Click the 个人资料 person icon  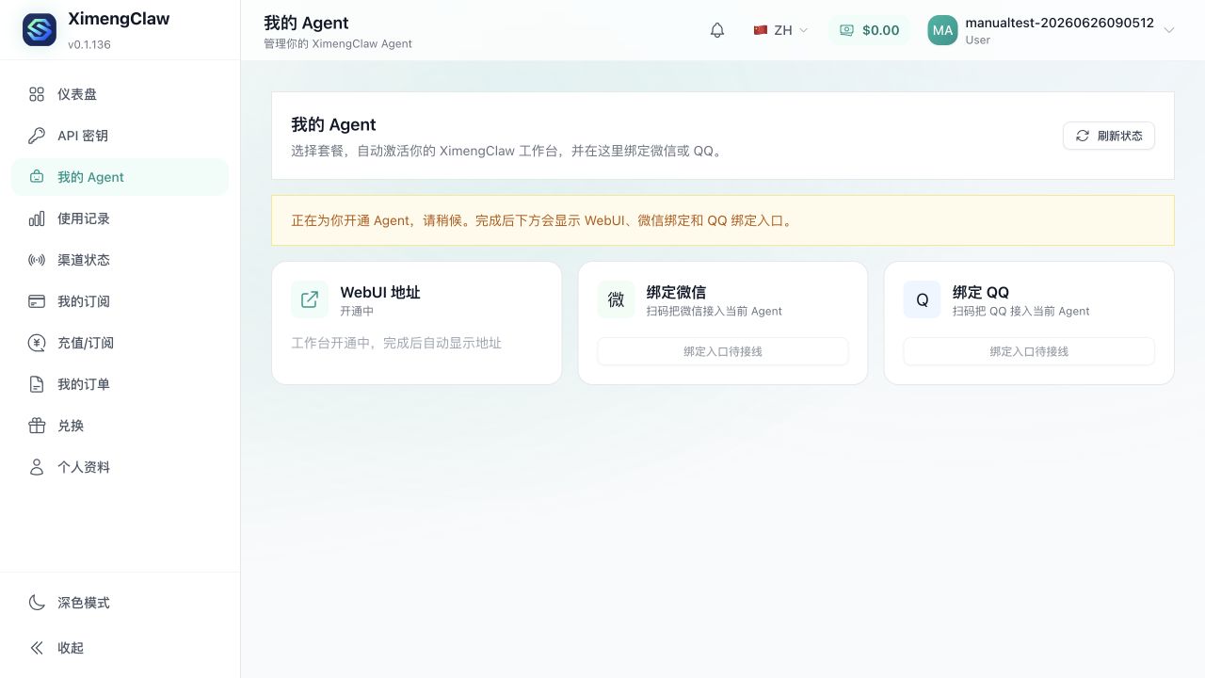pyautogui.click(x=37, y=467)
